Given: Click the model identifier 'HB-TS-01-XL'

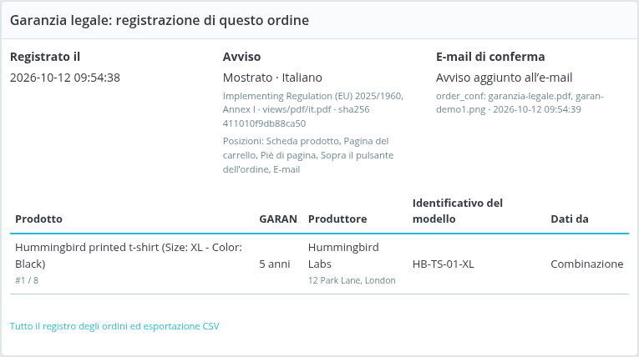Looking at the screenshot, I should (443, 264).
